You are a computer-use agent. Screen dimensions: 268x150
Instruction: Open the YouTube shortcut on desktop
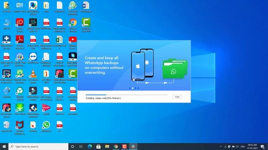click(x=73, y=42)
